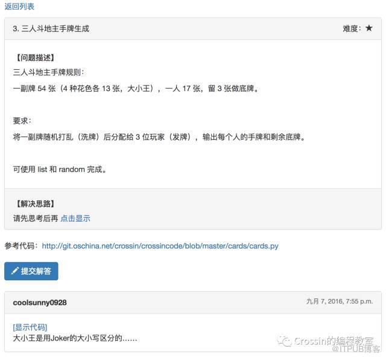This screenshot has width=386, height=358.
Task: Reveal solution via 点击显示 link
Action: point(75,218)
